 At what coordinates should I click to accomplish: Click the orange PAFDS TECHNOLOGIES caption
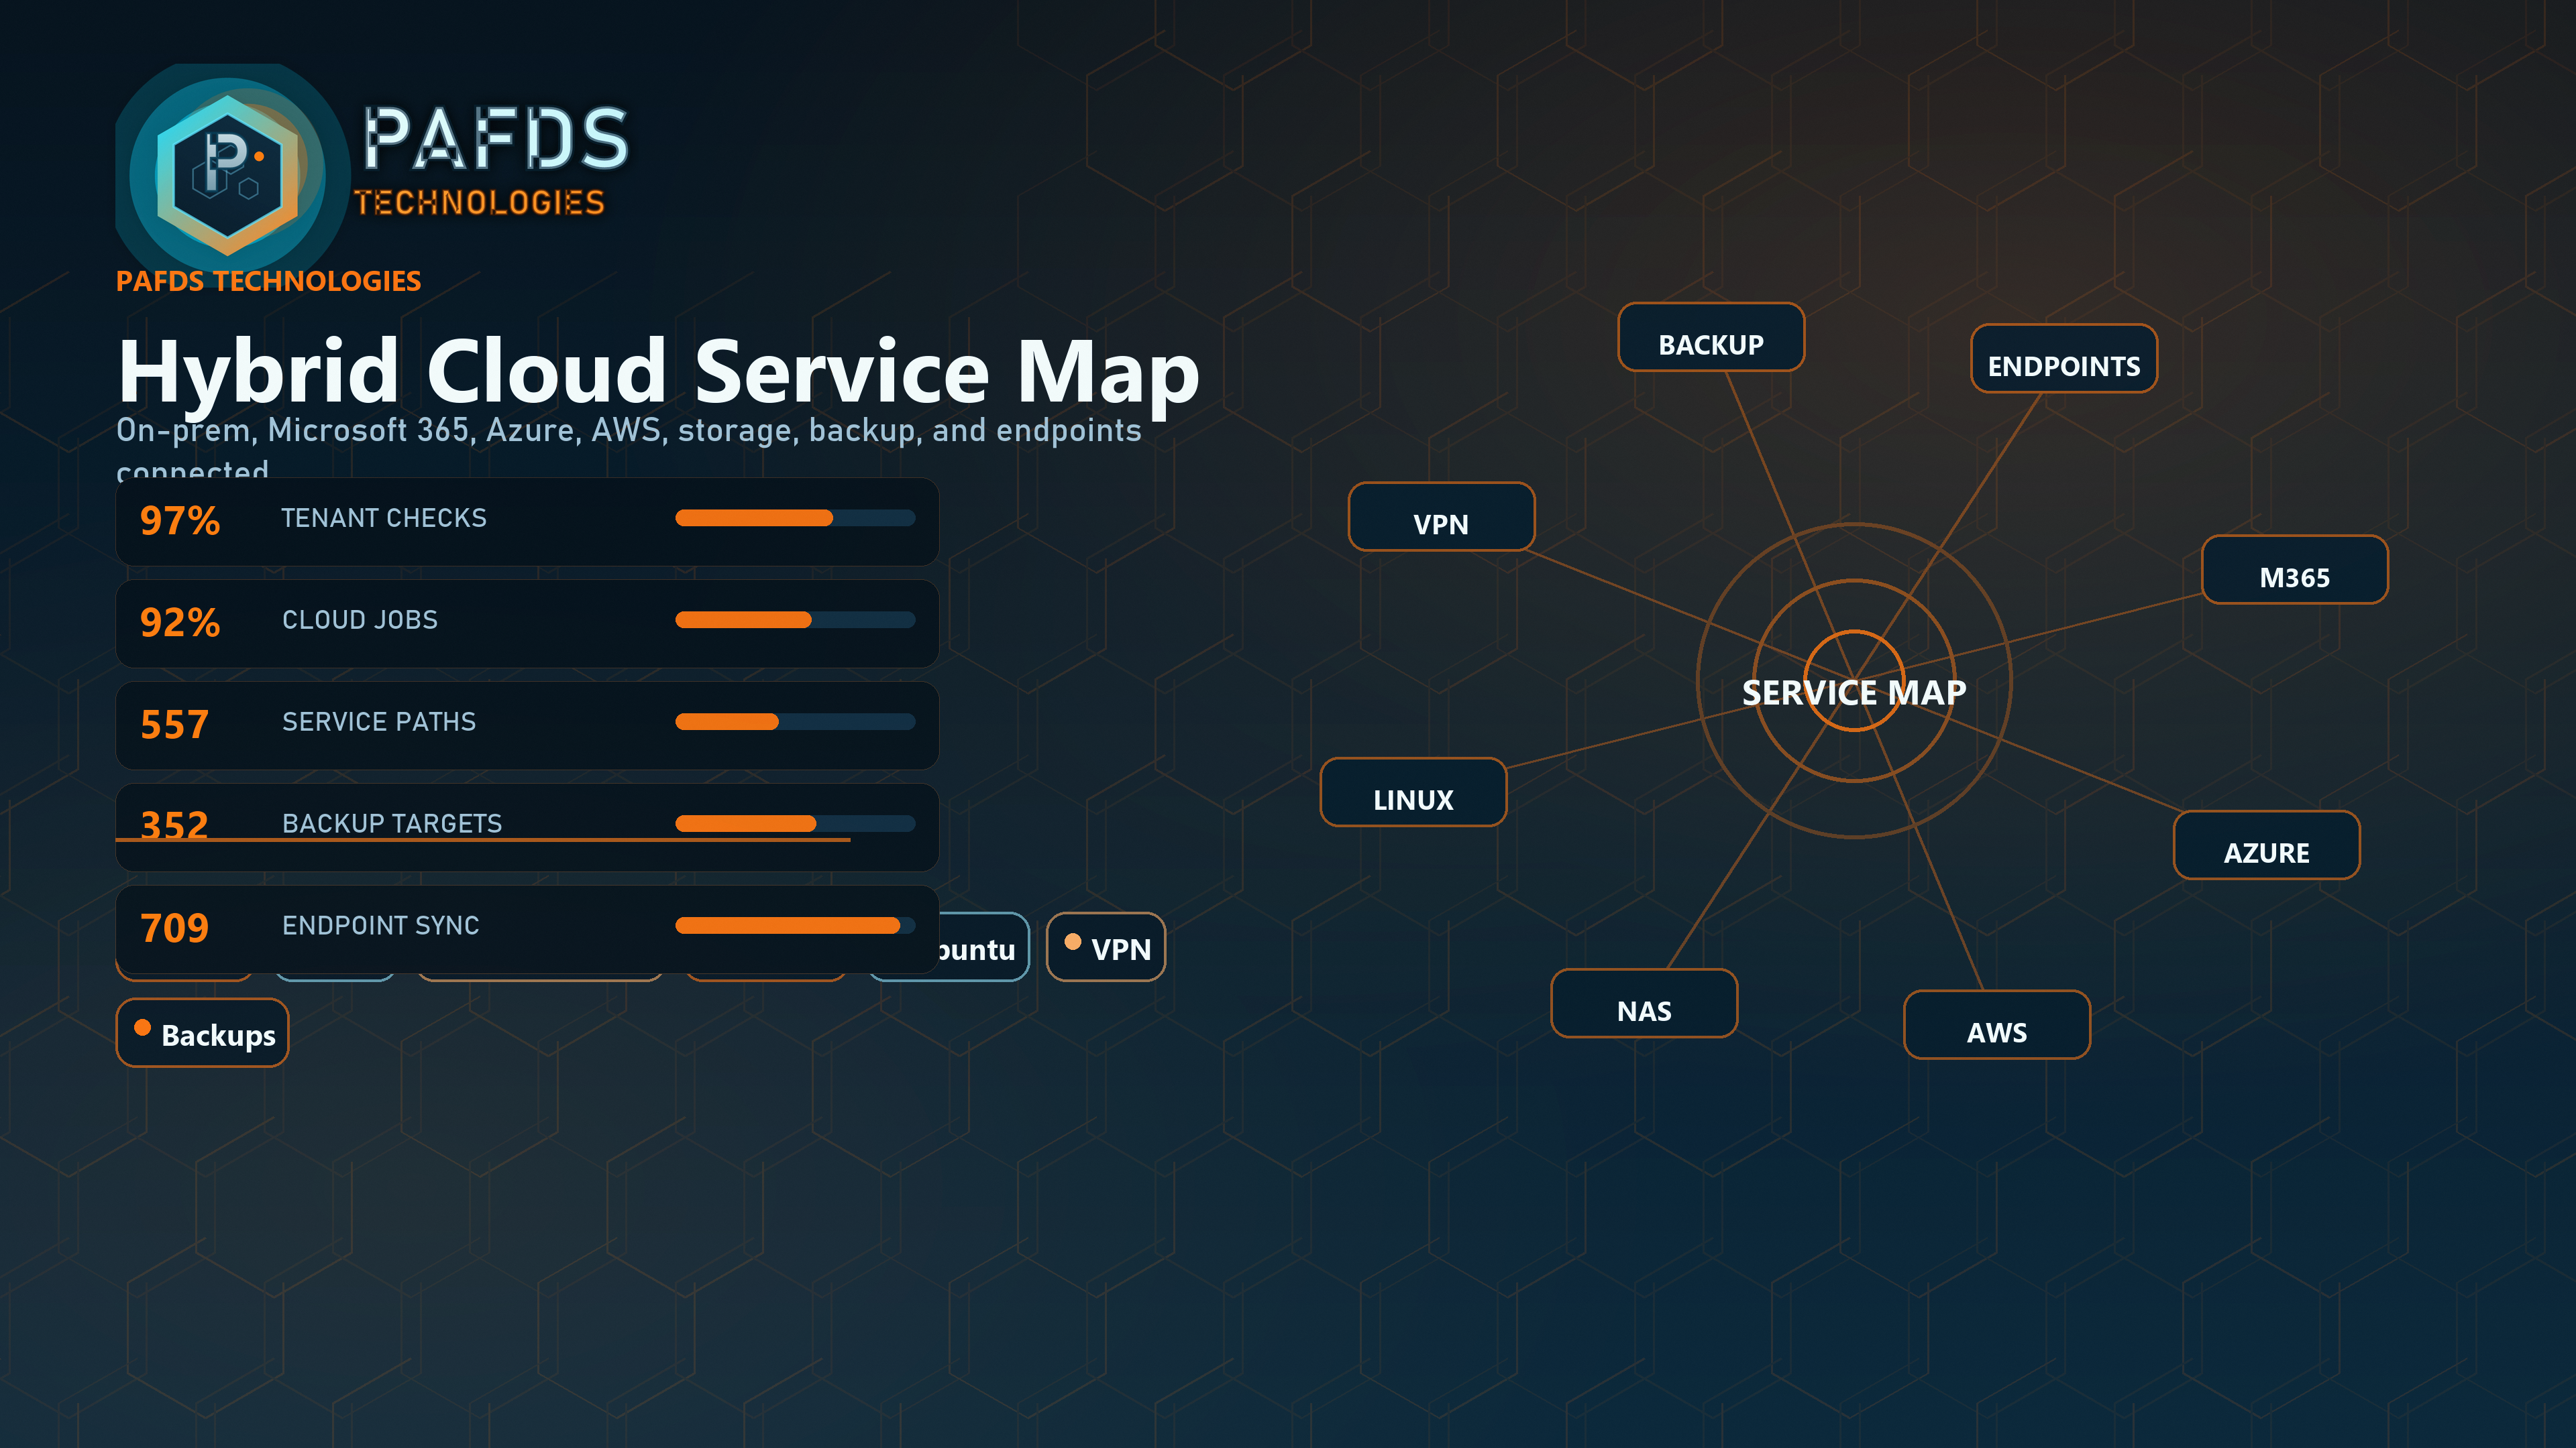(268, 281)
